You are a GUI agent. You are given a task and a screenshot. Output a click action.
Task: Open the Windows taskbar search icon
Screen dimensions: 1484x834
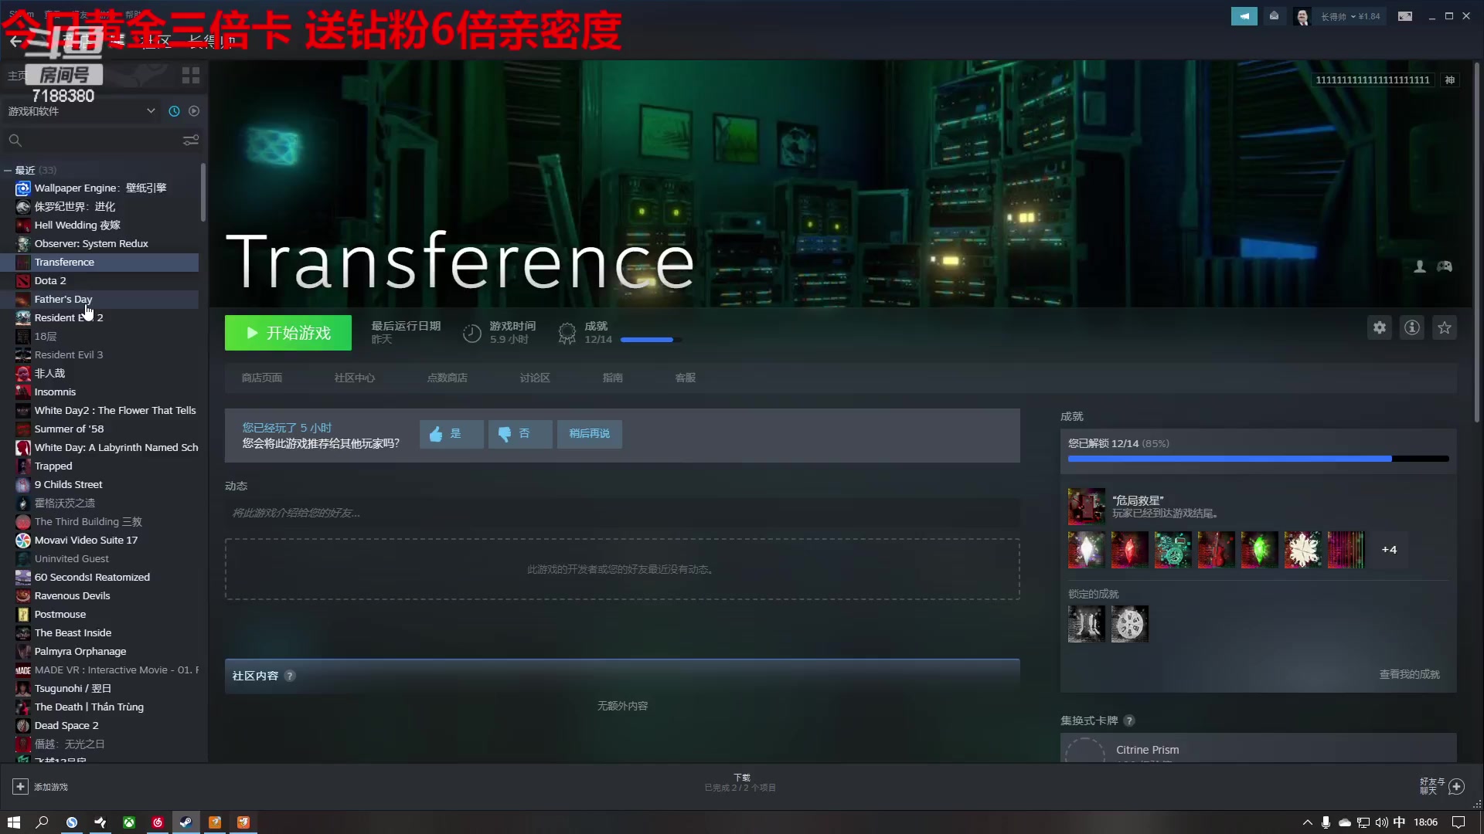point(43,822)
